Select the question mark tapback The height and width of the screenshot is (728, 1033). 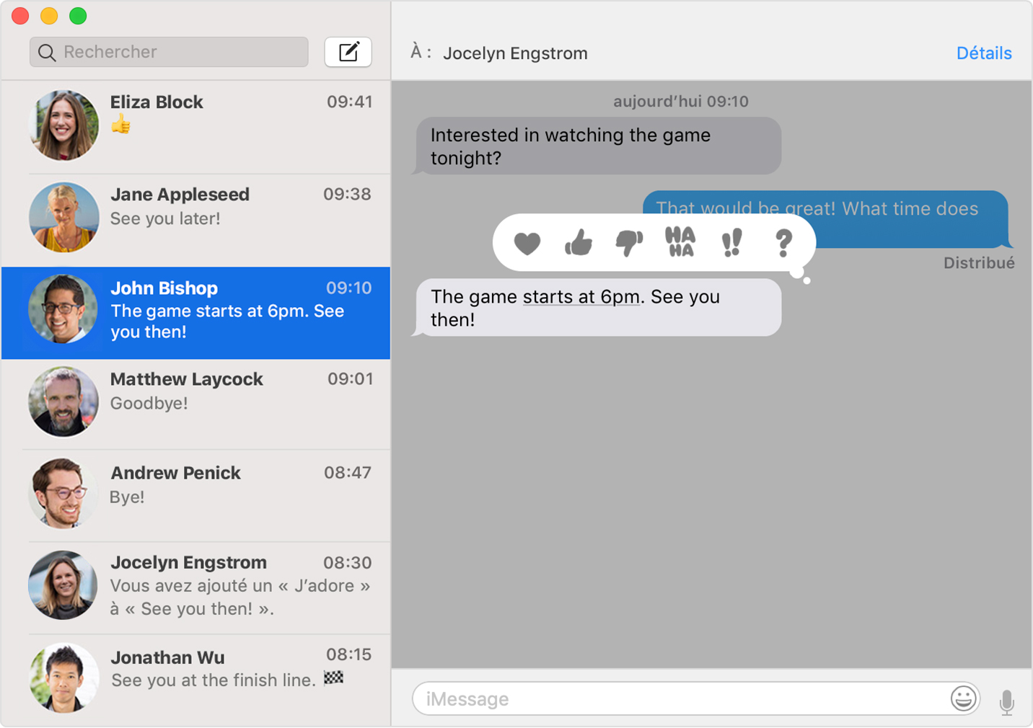[783, 243]
